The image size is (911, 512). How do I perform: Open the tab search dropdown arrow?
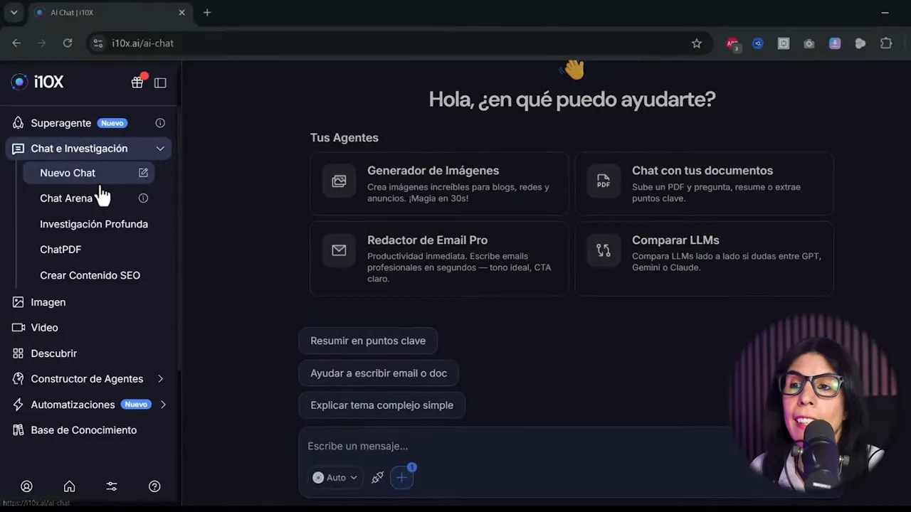14,12
